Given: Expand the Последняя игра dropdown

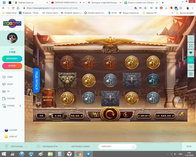Looking at the screenshot, I should point(50,147).
